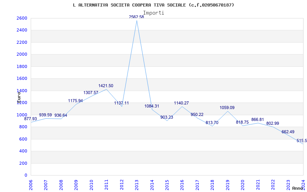Screen dimensions: 307x192
Task: Click the data label 1137.11
Action: coord(122,103)
